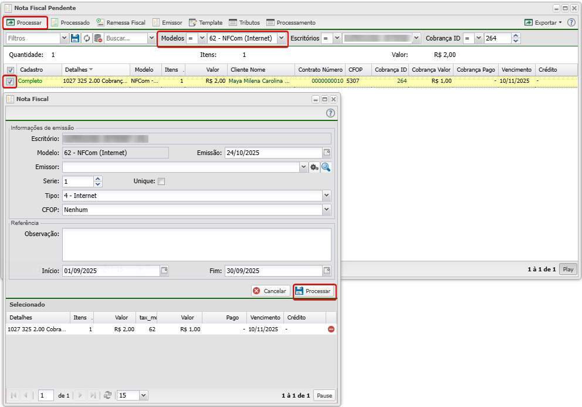Uncheck the Completo row checkbox
The image size is (582, 407).
pyautogui.click(x=10, y=81)
